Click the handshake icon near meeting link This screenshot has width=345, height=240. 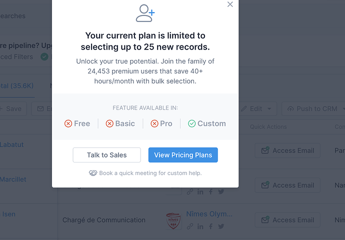93,173
